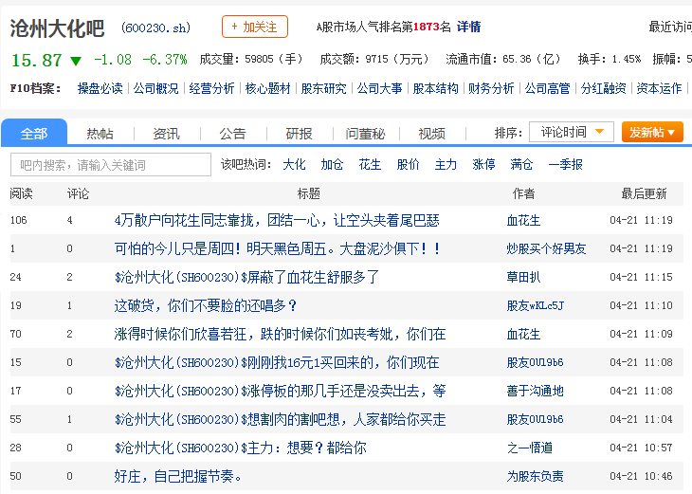Select hot word 股价
This screenshot has height=494, width=692.
(408, 165)
